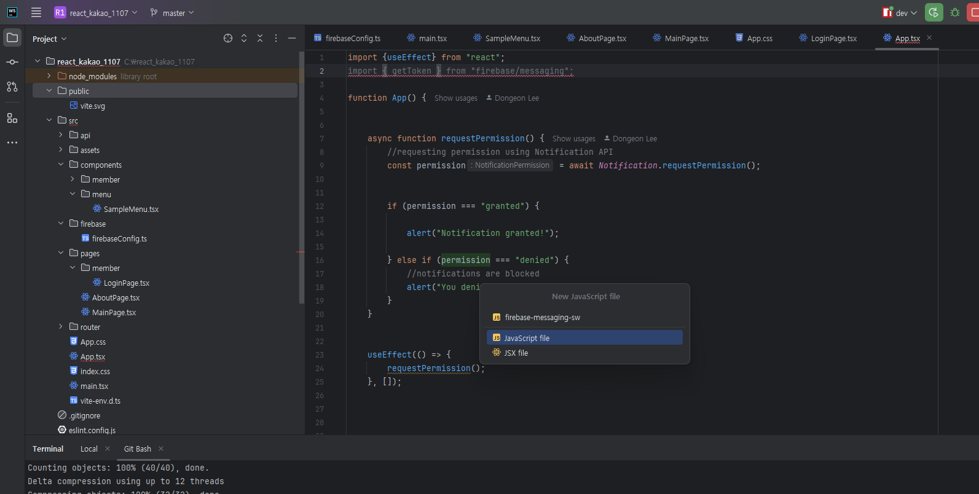
Task: Click Show usages next to requestPermission
Action: click(x=573, y=139)
